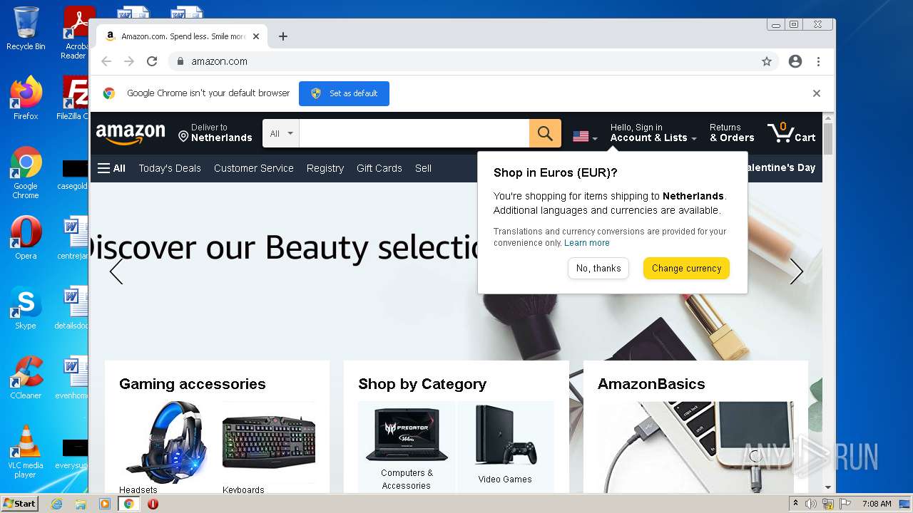Click the Change currency button
Image resolution: width=913 pixels, height=513 pixels.
point(686,268)
